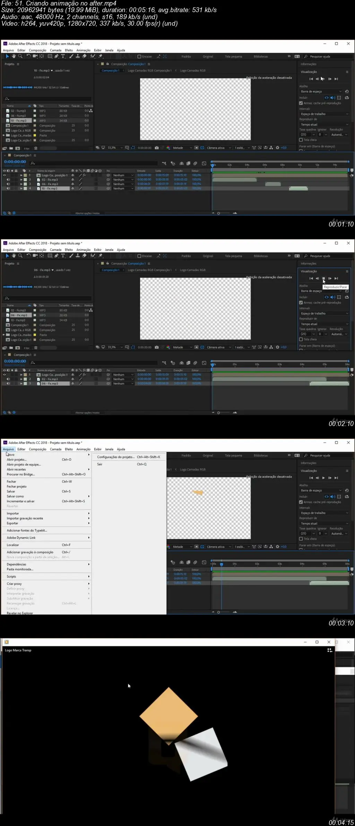Image resolution: width=355 pixels, height=826 pixels.
Task: Select the Hand tool in the 00:01:10 frame
Action: tap(14, 56)
